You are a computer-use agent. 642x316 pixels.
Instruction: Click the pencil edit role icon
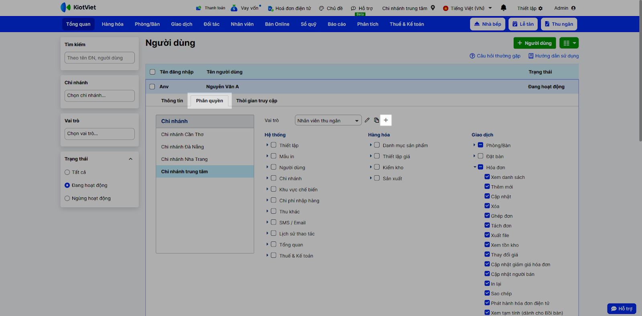coord(367,120)
